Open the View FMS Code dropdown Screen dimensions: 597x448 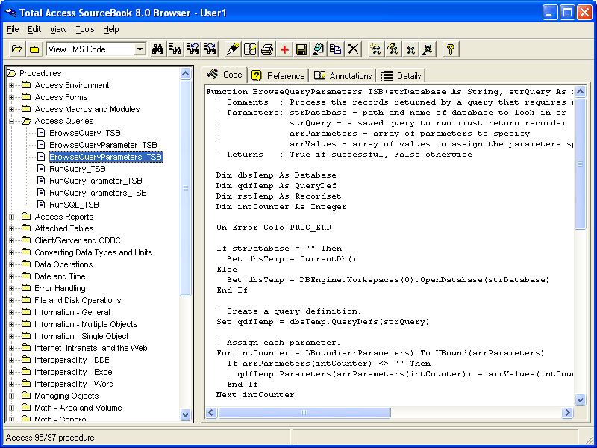point(140,49)
